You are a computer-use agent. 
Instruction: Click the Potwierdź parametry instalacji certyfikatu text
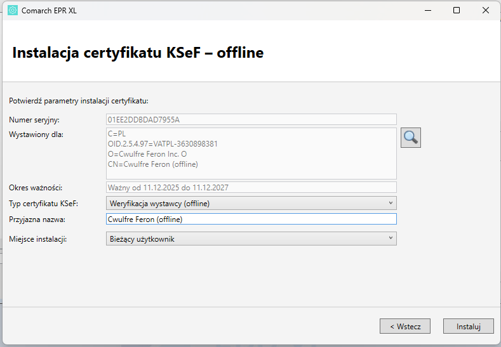(x=78, y=100)
